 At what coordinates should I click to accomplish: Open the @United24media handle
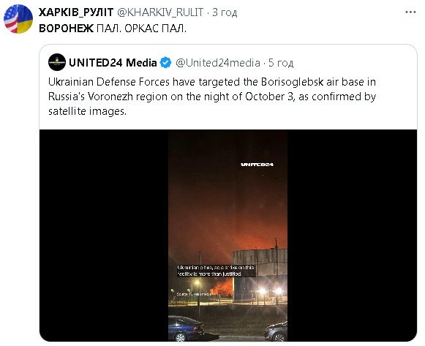coord(218,63)
